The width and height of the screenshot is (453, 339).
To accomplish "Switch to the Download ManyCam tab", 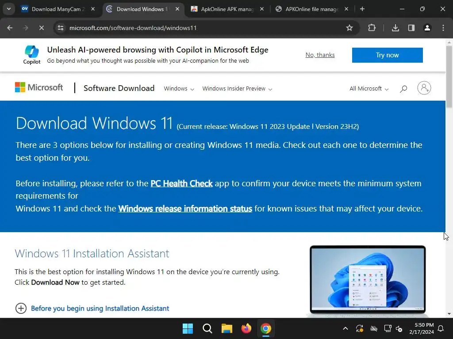I will [x=58, y=9].
